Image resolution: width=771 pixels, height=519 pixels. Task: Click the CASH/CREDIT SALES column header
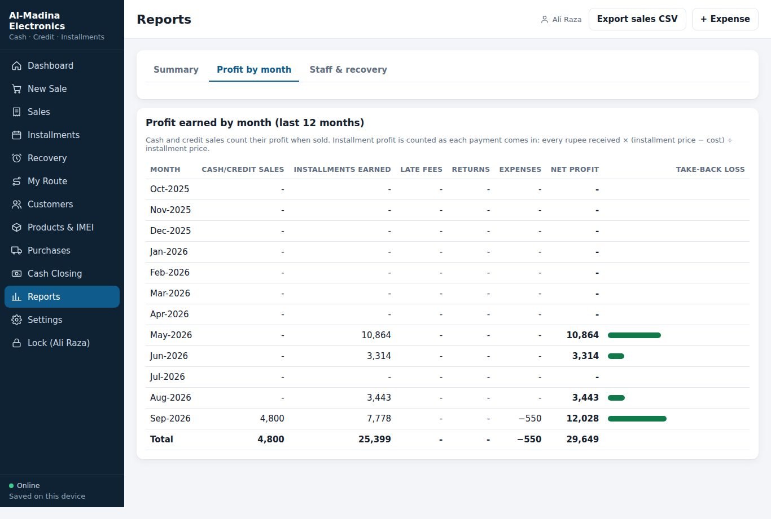click(x=243, y=169)
